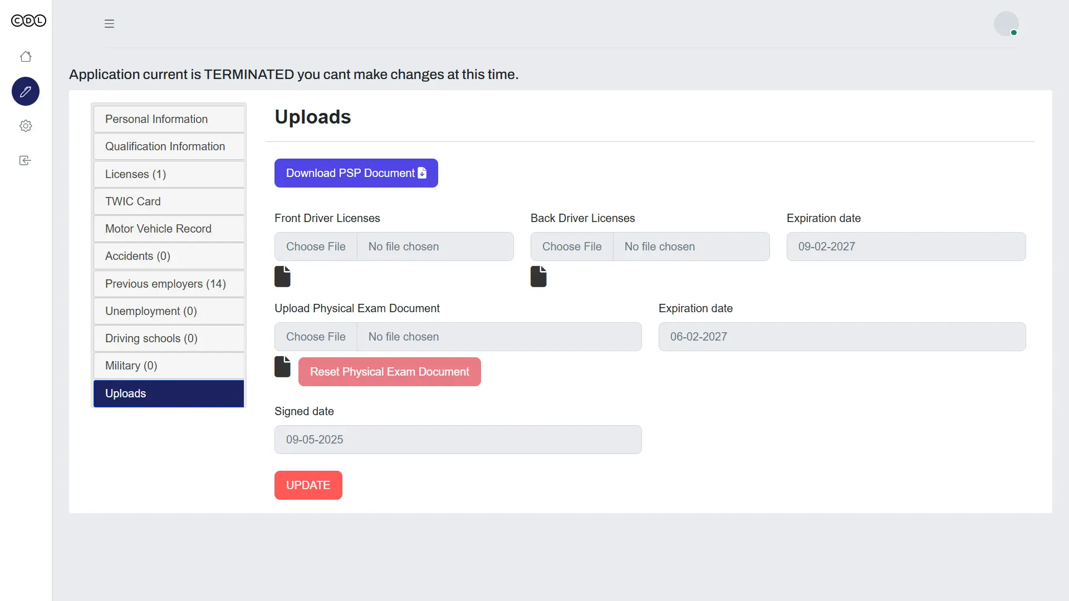Go to Accidents (0) section
The image size is (1069, 601).
coord(169,256)
